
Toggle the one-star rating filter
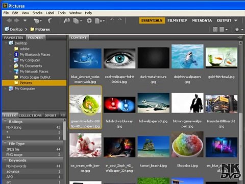[33, 132]
